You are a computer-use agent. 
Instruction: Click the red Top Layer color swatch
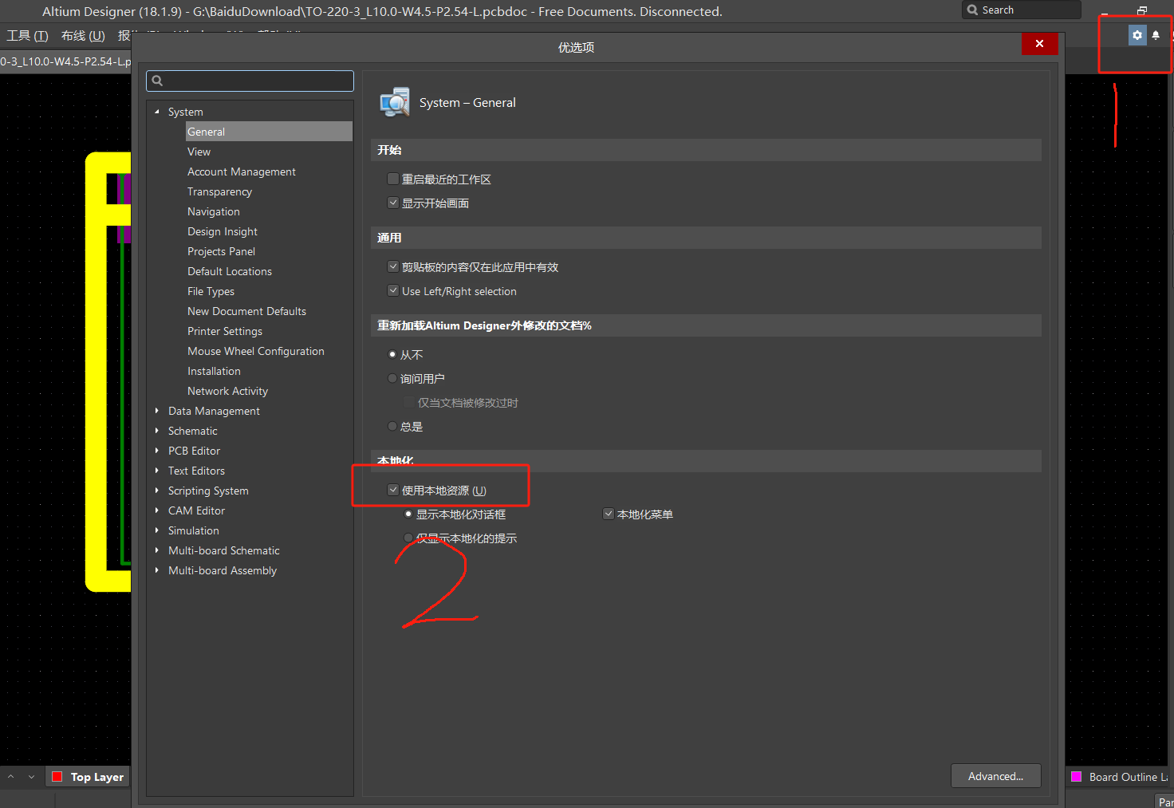57,777
